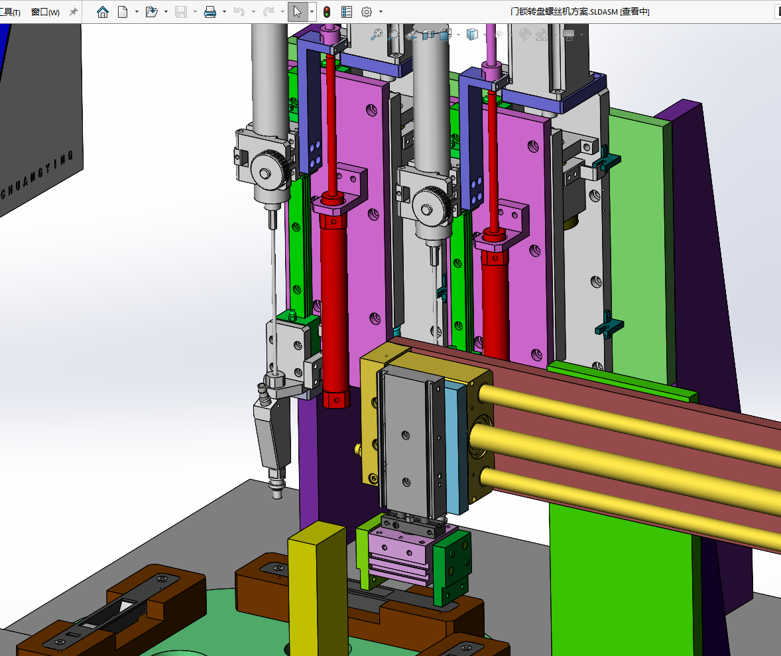Click Zoom to Area magnifier icon
The width and height of the screenshot is (781, 656).
394,34
